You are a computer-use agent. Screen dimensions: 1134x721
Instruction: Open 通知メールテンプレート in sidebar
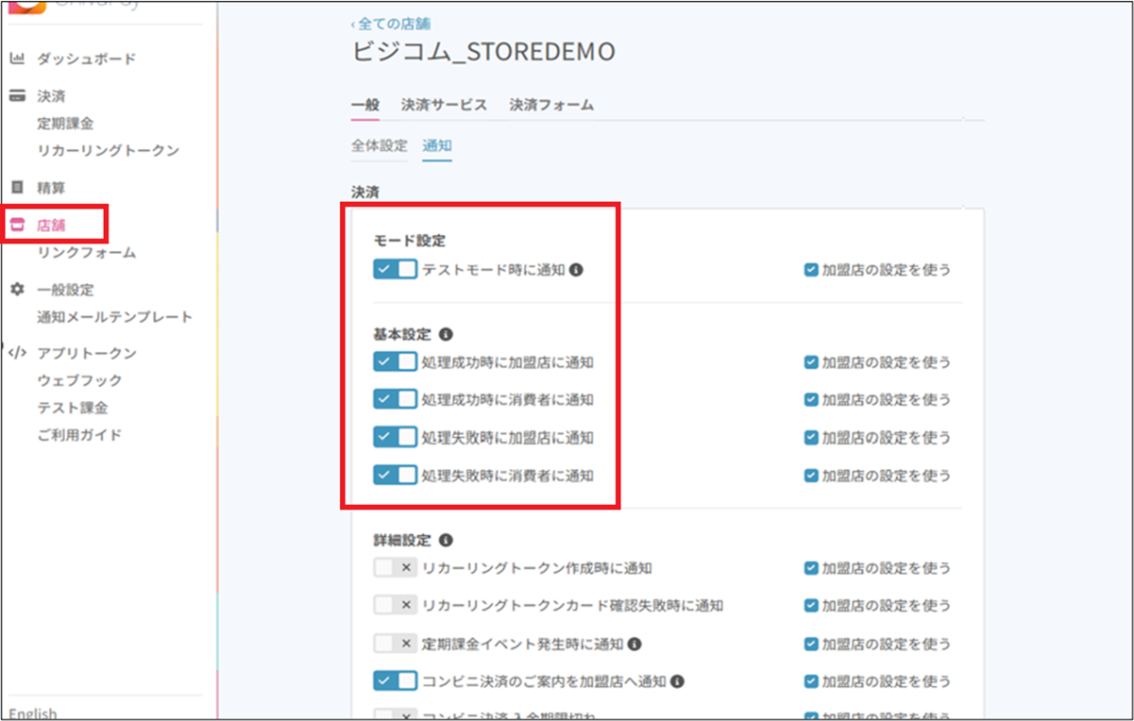point(115,317)
